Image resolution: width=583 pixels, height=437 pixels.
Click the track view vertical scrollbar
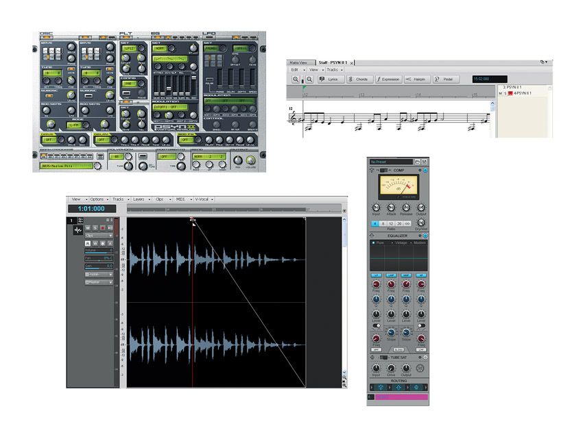click(x=344, y=295)
